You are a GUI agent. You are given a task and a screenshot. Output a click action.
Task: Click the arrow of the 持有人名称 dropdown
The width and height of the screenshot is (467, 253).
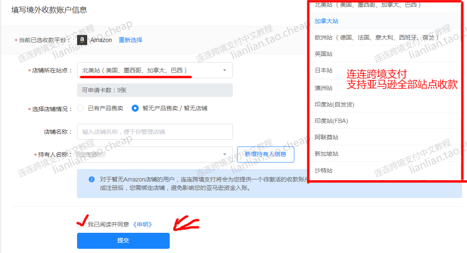224,154
